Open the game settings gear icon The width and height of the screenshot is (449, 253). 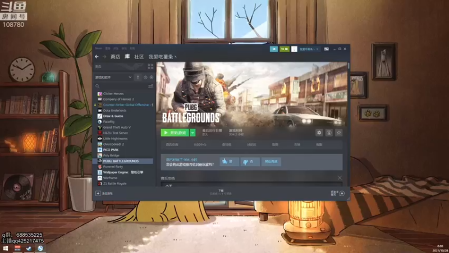pos(319,133)
